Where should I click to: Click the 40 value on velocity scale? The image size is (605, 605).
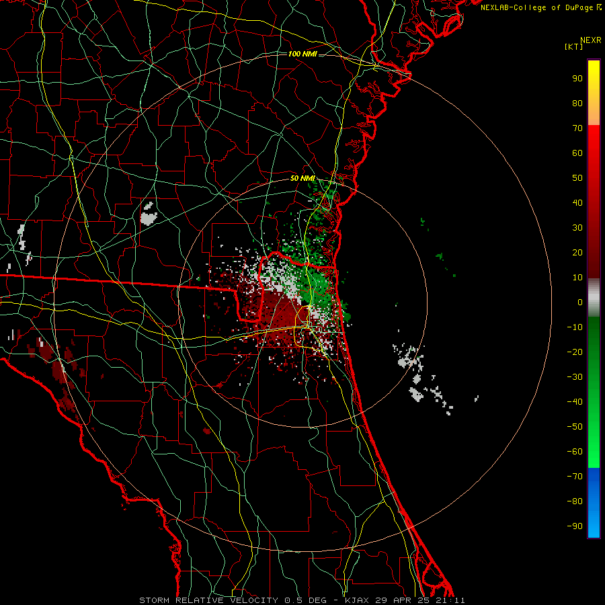click(577, 203)
